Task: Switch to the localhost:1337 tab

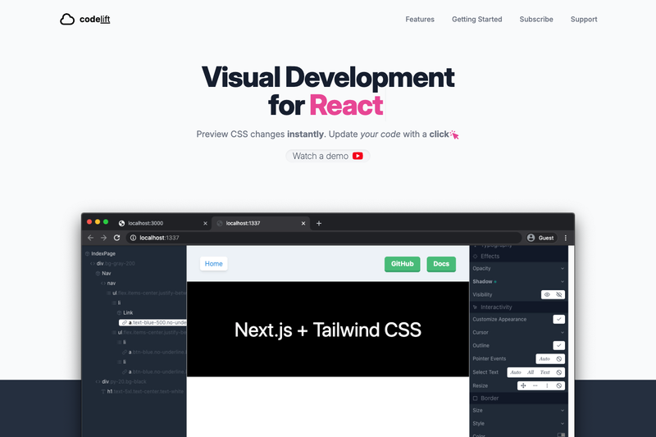Action: (x=260, y=223)
